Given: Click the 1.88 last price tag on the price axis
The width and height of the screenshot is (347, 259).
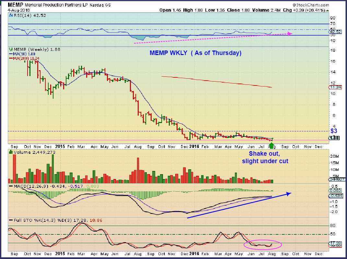Looking at the screenshot, I should (334, 138).
